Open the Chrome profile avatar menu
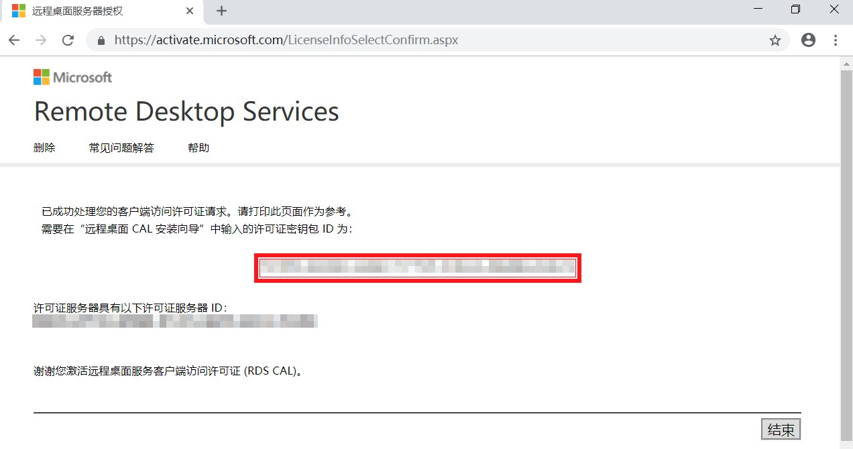Screen dimensions: 853x449 coord(809,40)
